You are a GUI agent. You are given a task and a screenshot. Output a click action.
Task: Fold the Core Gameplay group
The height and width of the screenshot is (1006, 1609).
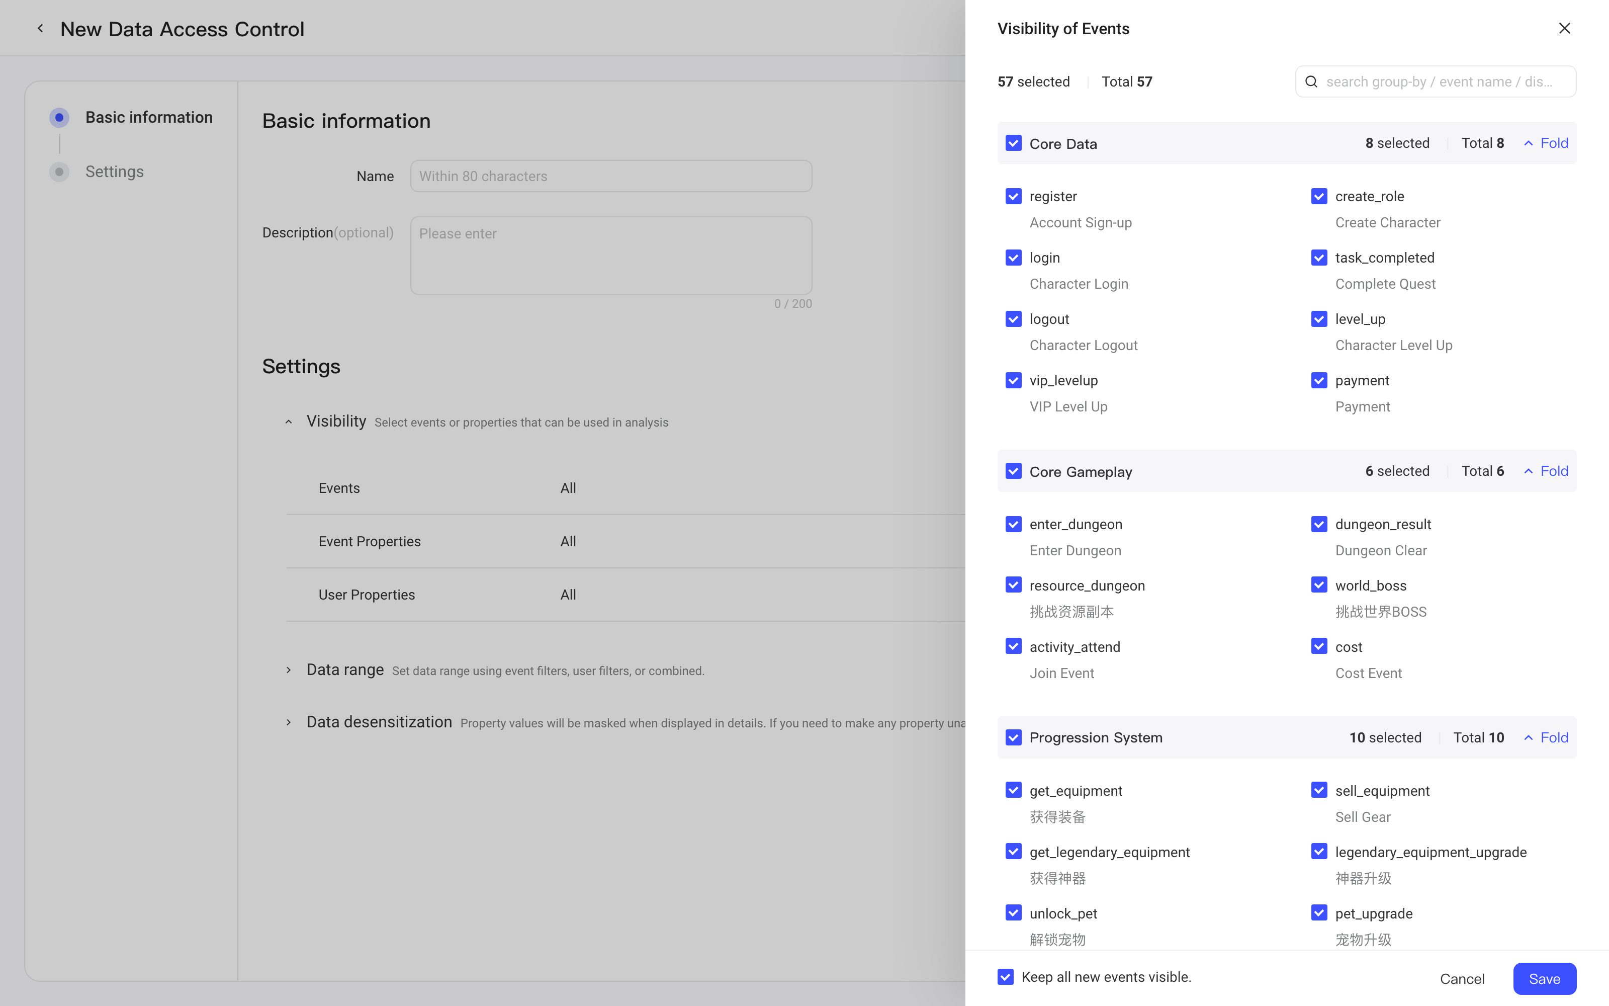tap(1546, 471)
